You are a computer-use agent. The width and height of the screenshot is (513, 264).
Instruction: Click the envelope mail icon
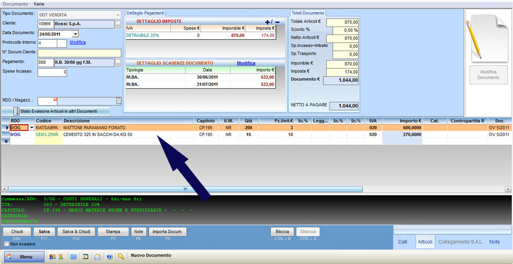pyautogui.click(x=97, y=257)
